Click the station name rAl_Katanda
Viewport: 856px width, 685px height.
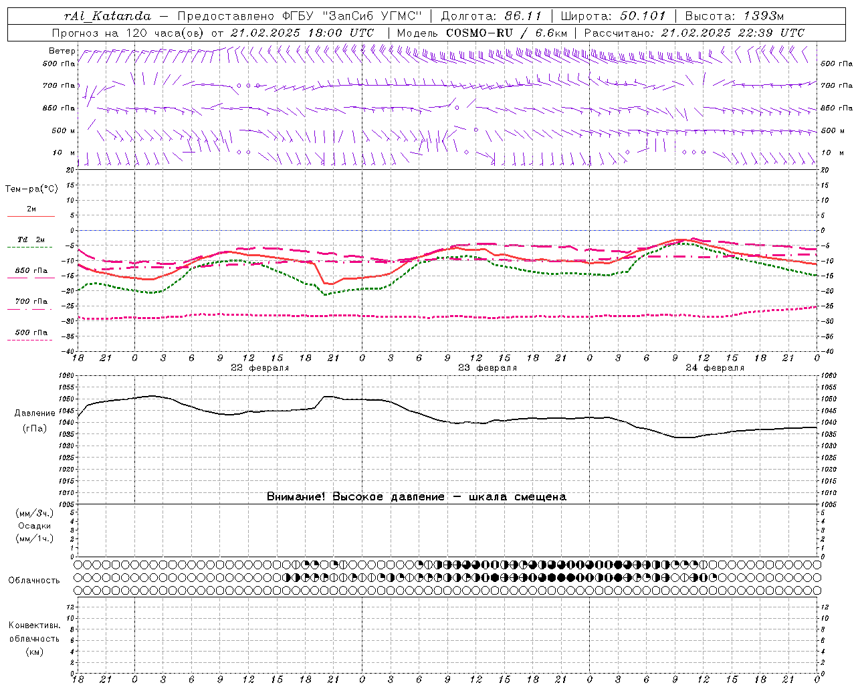pyautogui.click(x=108, y=16)
